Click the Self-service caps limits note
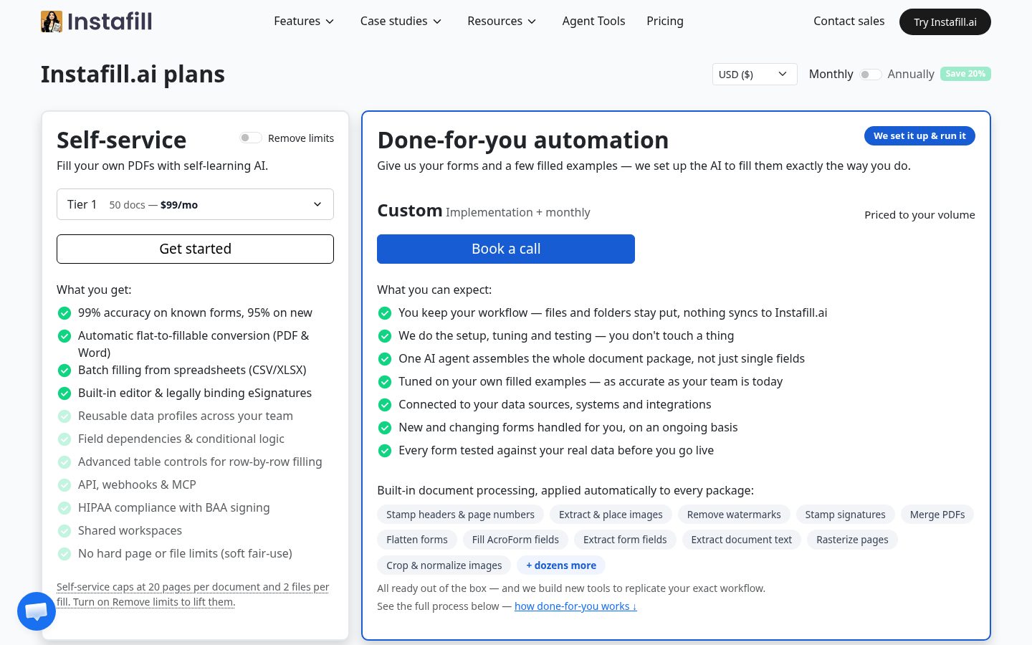The width and height of the screenshot is (1032, 645). (x=193, y=594)
